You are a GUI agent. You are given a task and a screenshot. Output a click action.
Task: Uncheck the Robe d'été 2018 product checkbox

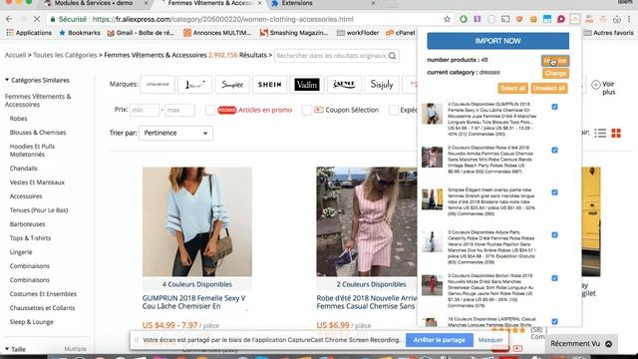(x=554, y=151)
